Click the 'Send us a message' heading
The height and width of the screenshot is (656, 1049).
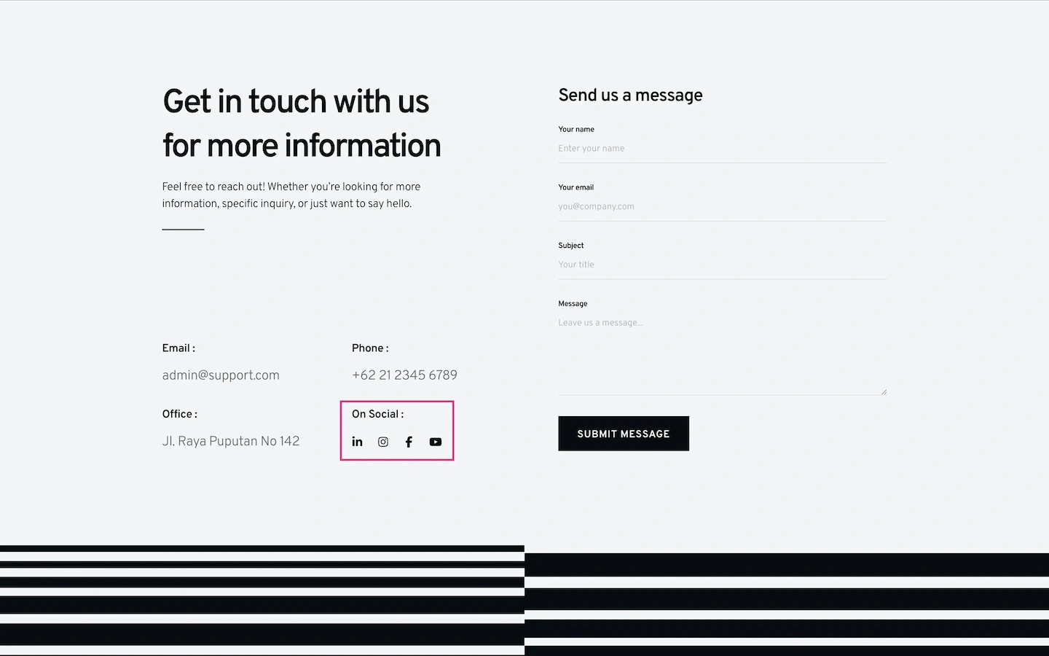(630, 95)
